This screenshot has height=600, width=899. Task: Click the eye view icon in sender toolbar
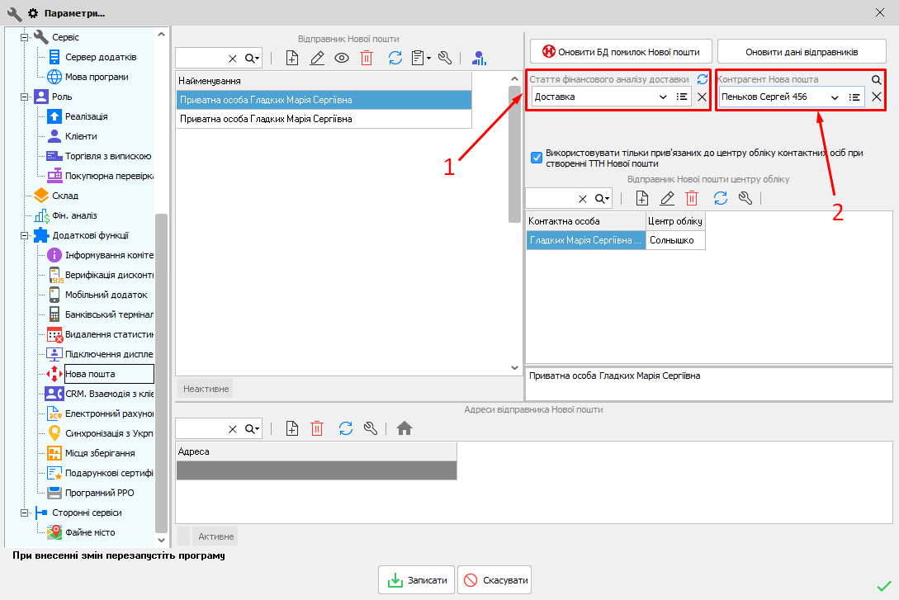pyautogui.click(x=342, y=58)
